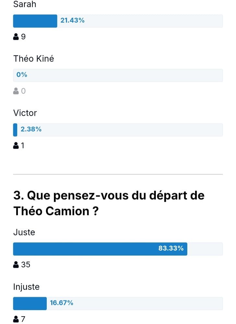Click the vote count 9 under Sarah

23,37
